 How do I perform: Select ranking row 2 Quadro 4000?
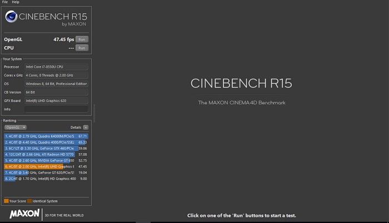tap(46, 142)
